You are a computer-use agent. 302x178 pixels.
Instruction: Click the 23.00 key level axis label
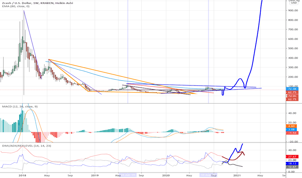[x=292, y=160]
